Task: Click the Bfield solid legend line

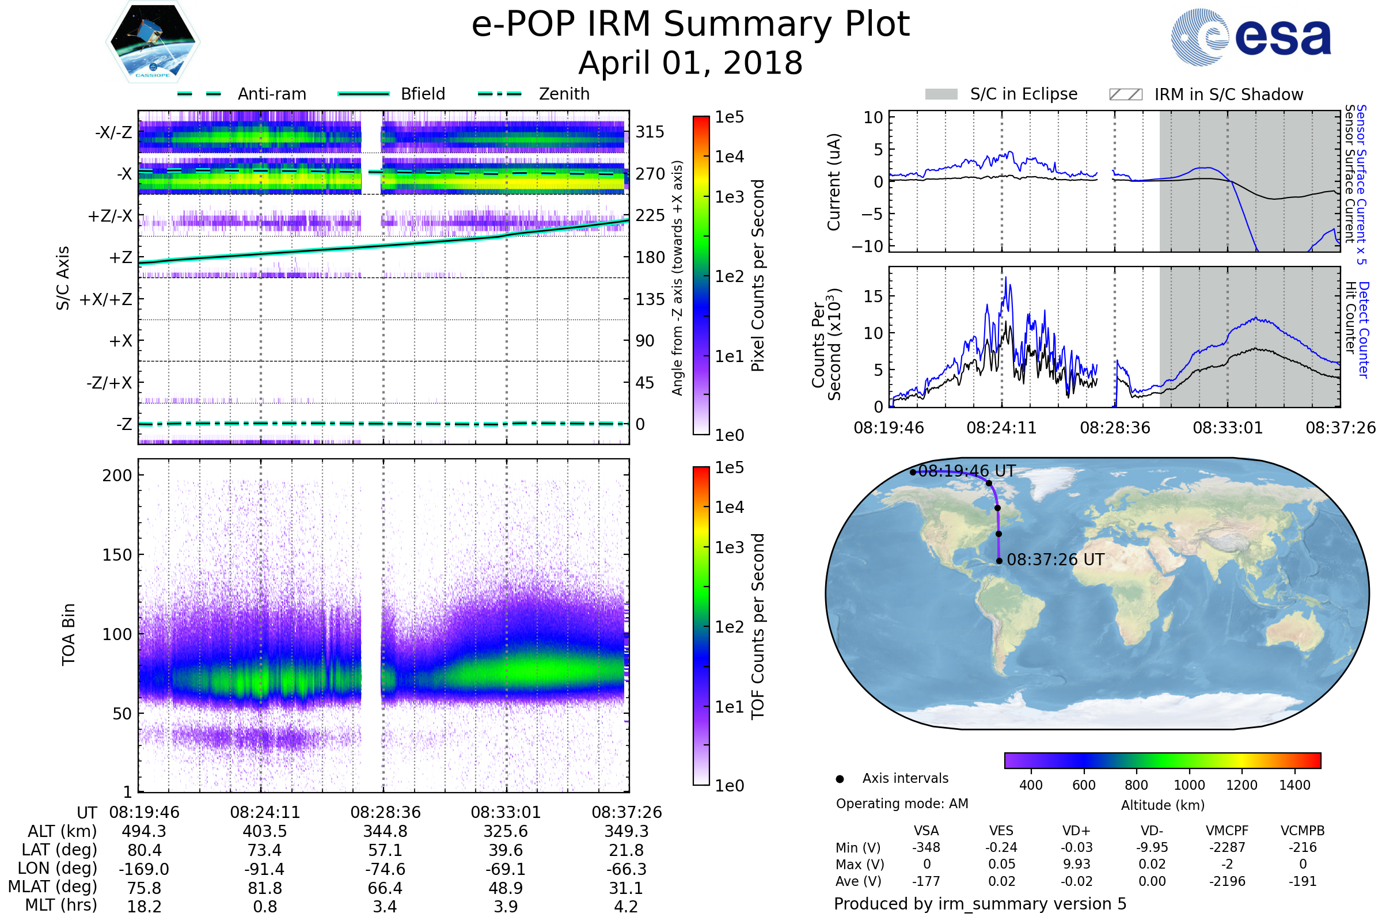Action: (x=363, y=94)
